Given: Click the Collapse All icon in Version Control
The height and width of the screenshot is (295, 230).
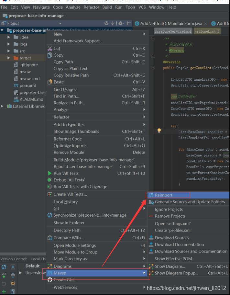Looking at the screenshot, I should click(13, 275).
